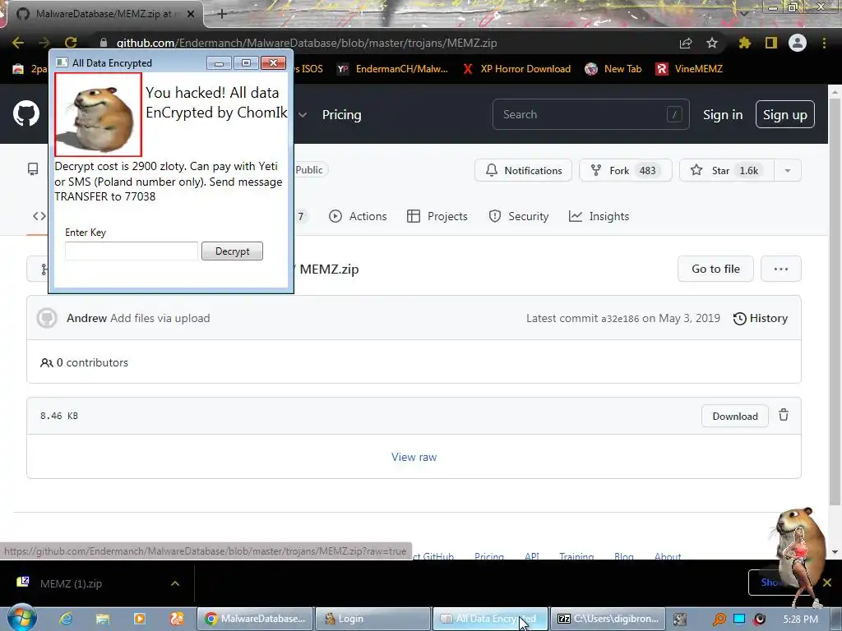Viewport: 842px width, 631px height.
Task: Open the extensions puzzle icon
Action: [x=744, y=43]
